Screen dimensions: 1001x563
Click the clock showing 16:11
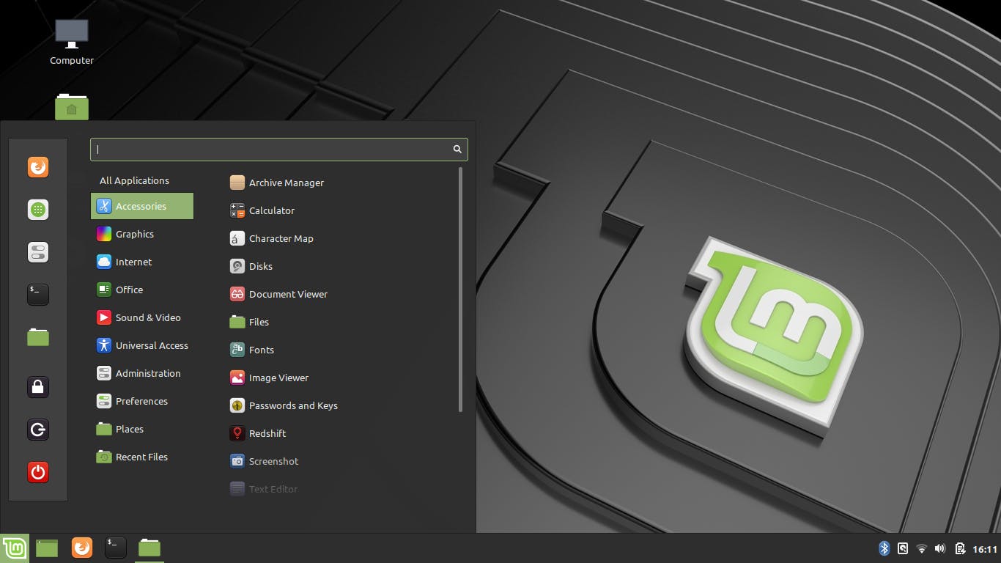point(982,548)
